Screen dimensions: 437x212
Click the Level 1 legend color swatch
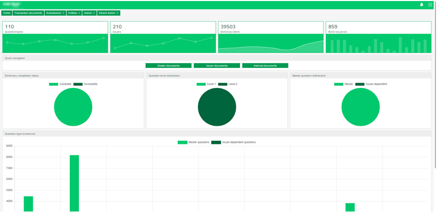click(201, 84)
